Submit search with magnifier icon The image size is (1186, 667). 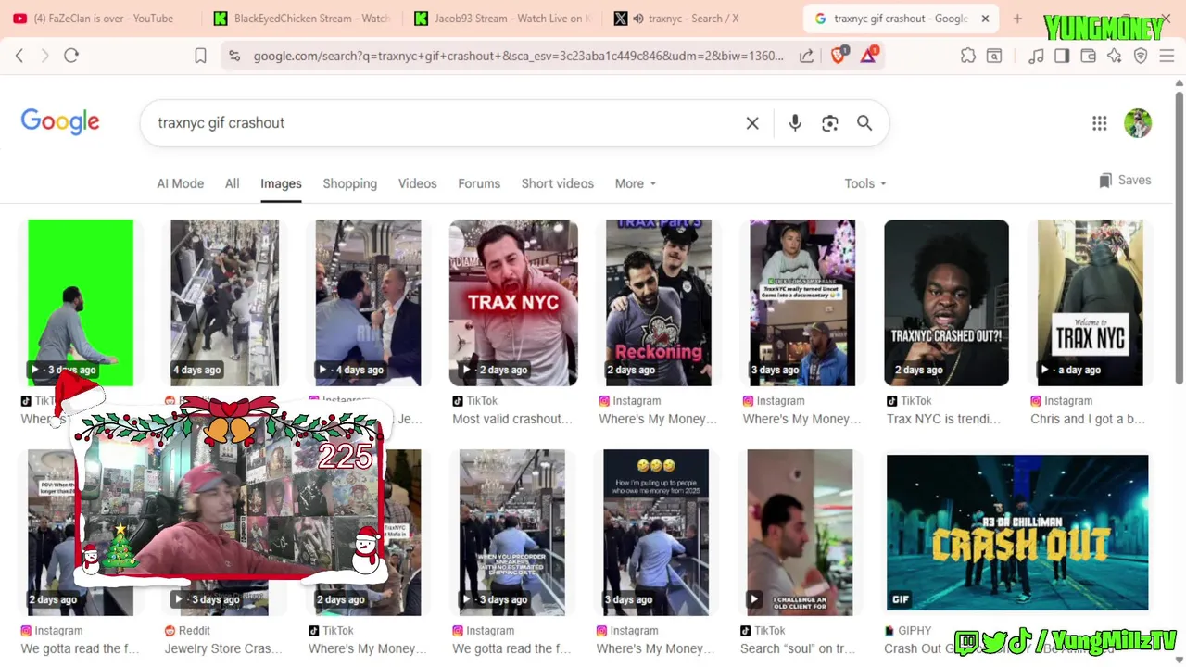click(x=864, y=123)
